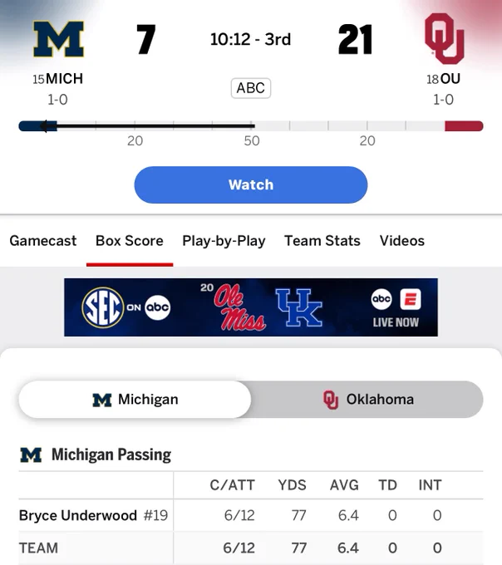Click the drive direction arrow on field bar
Viewport: 502px width, 565px height.
pos(44,126)
